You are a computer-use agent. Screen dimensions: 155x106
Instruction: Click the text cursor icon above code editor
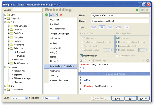coord(85,61)
